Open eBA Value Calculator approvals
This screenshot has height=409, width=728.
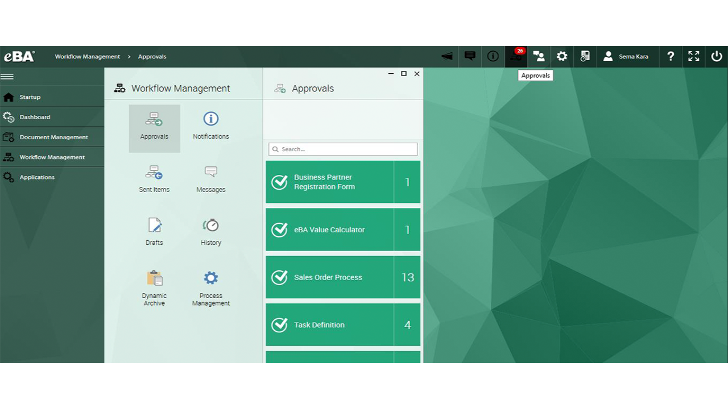click(343, 229)
